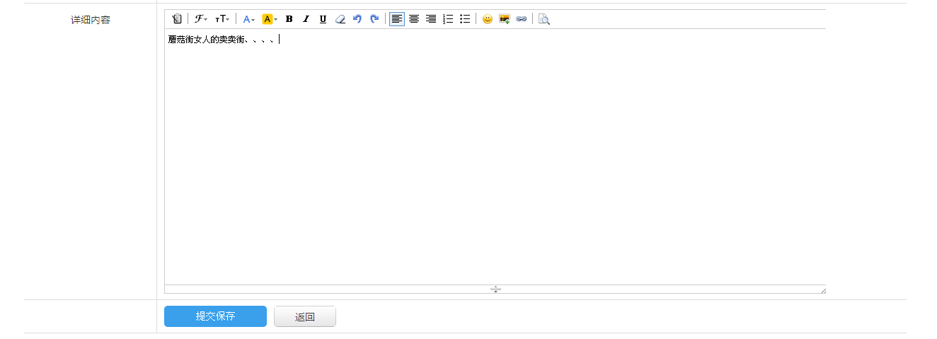The height and width of the screenshot is (339, 937).
Task: Click the eraser to clear formatting
Action: [340, 19]
